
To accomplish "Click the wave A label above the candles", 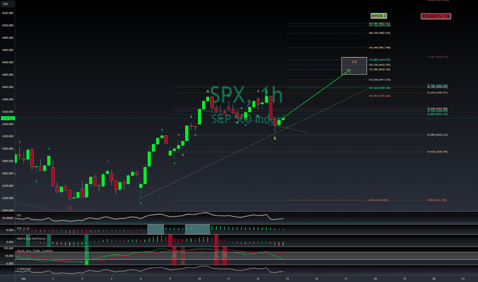I will tap(208, 91).
